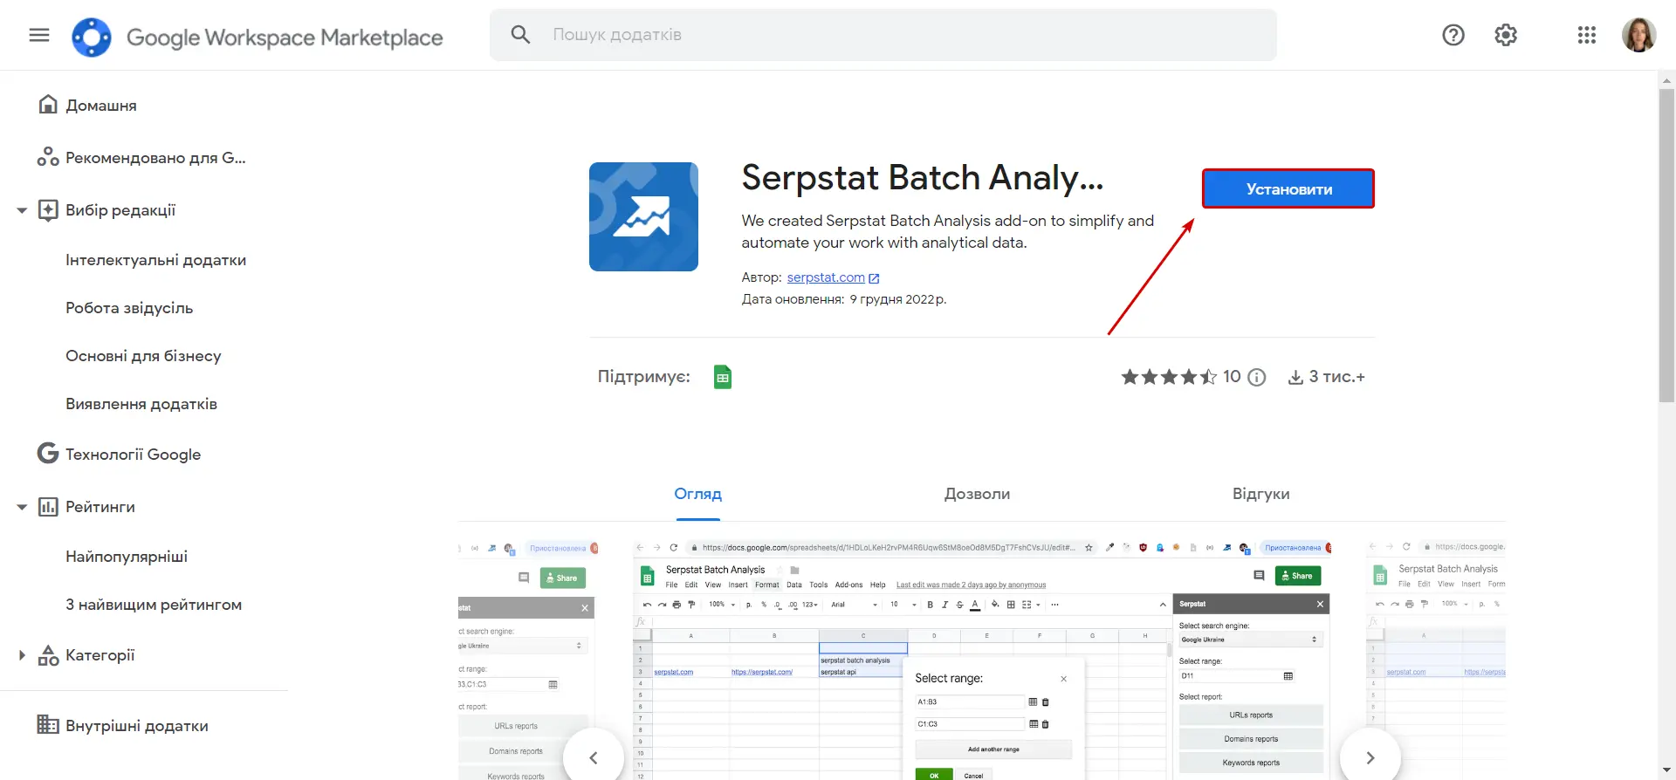Collapse the Вибір редакції section
1676x780 pixels.
pos(22,210)
